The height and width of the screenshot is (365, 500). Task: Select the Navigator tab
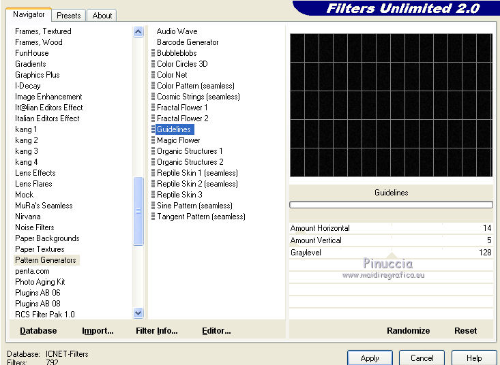click(x=29, y=14)
